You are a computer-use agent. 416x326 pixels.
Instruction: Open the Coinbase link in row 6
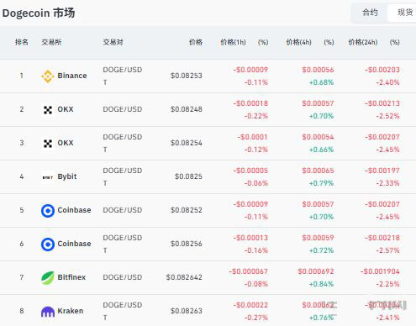74,244
